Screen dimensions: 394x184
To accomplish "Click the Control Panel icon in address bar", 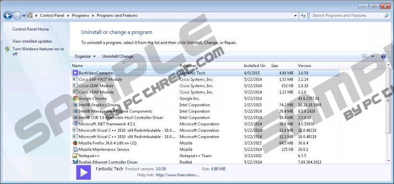I will (x=30, y=15).
